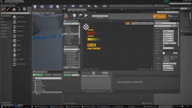Click the Sphere Trigger icon

(x=14, y=64)
